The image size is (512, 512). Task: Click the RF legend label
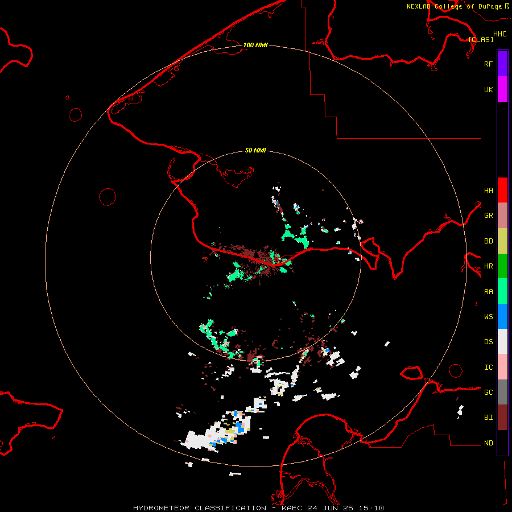[488, 64]
